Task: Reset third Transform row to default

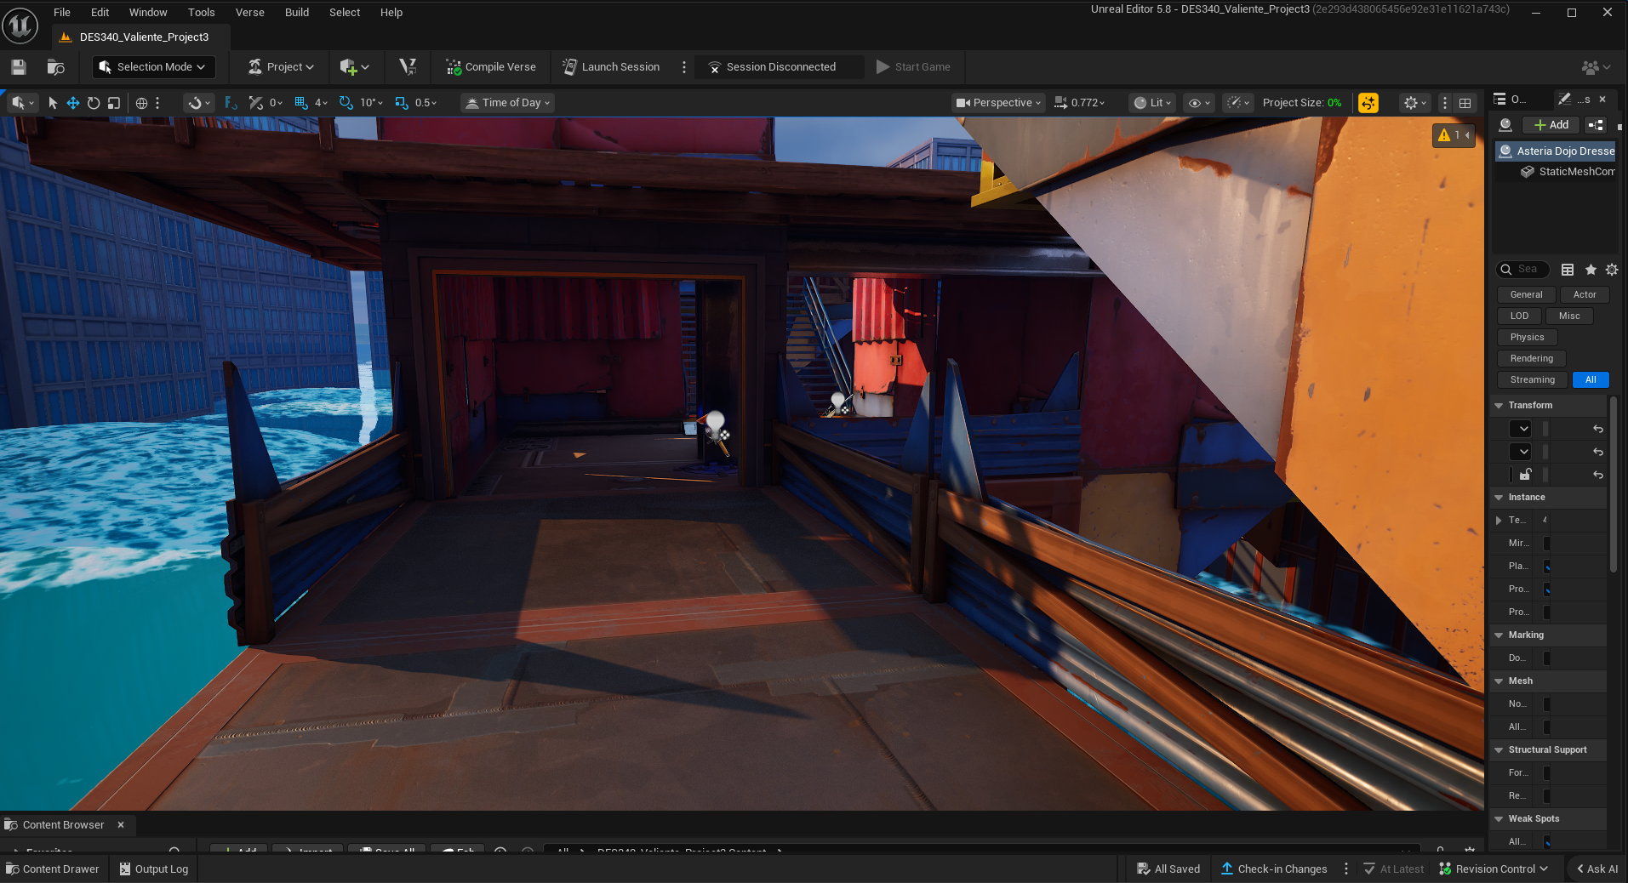Action: tap(1598, 475)
